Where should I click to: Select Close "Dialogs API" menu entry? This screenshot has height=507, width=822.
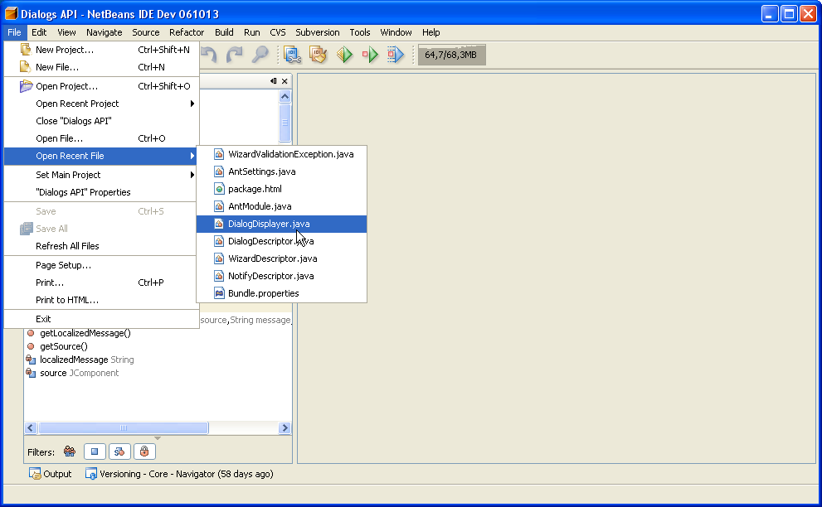tap(101, 121)
